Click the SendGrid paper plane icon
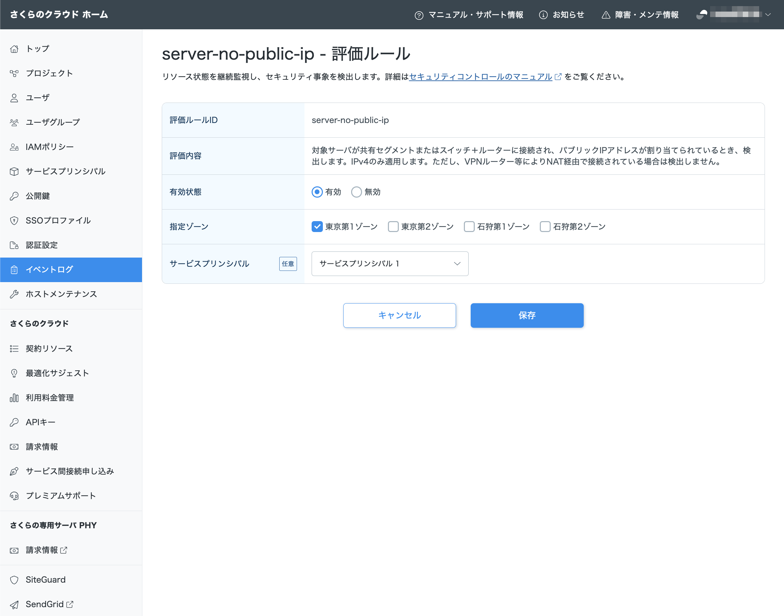Viewport: 784px width, 616px height. [x=14, y=604]
